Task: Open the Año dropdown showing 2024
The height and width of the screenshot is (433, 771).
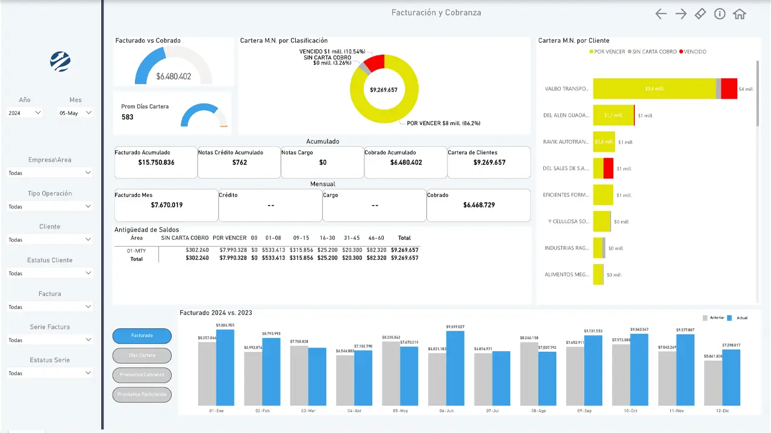Action: [24, 112]
